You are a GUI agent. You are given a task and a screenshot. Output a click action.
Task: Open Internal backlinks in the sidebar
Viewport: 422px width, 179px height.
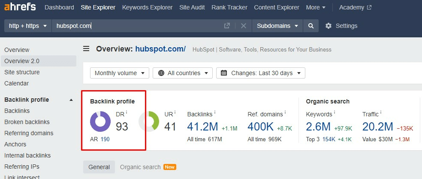[27, 155]
